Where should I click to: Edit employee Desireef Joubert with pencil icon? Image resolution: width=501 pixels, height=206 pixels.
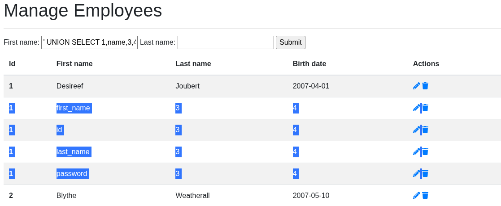tap(416, 86)
